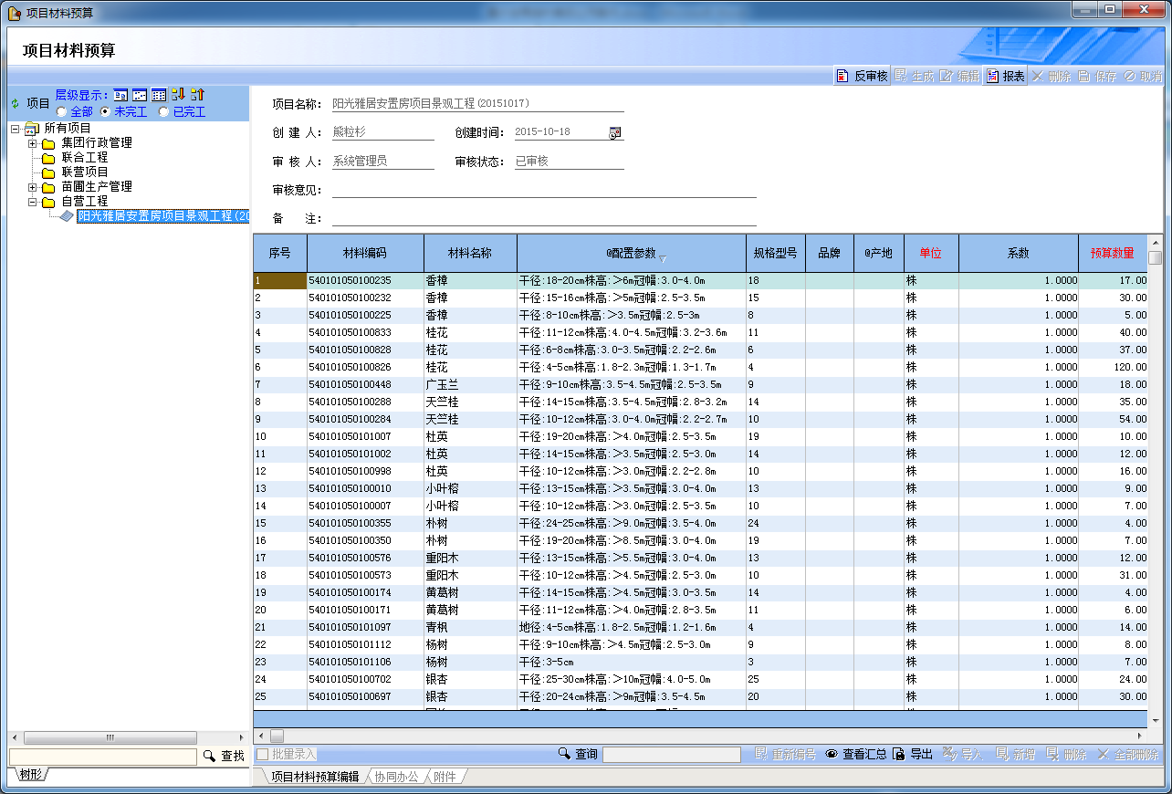This screenshot has height=794, width=1172.
Task: Click the 反审核 toolbar button
Action: 862,77
